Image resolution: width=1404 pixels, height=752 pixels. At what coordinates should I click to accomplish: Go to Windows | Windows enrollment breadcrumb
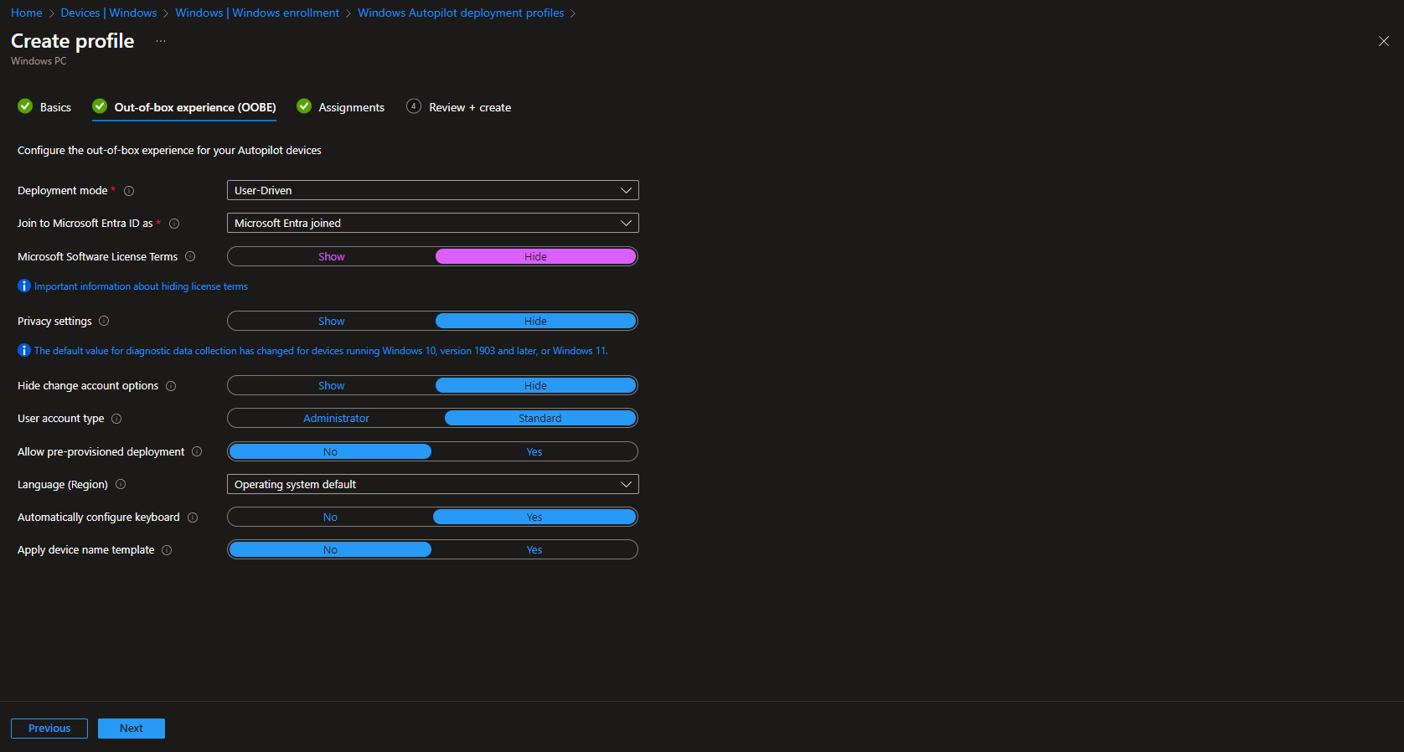257,13
